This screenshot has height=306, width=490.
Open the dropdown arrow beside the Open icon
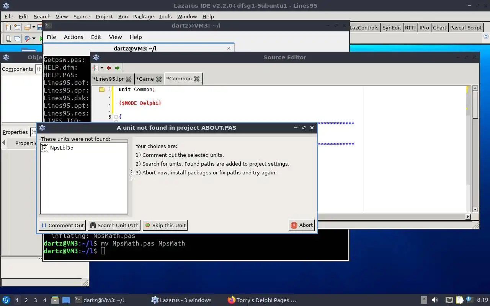click(34, 27)
